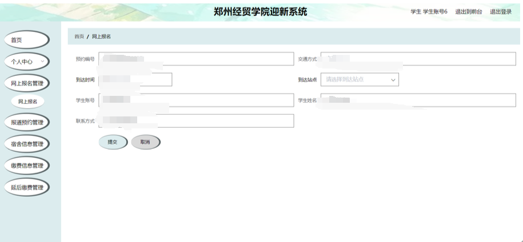Viewport: 523px width, 242px height.
Task: Click the 首页 breadcrumb link
Action: (79, 37)
